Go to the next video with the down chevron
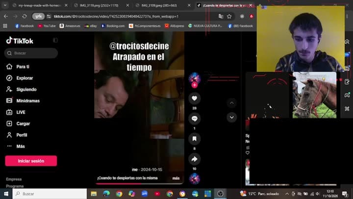This screenshot has height=199, width=353. 231,117
